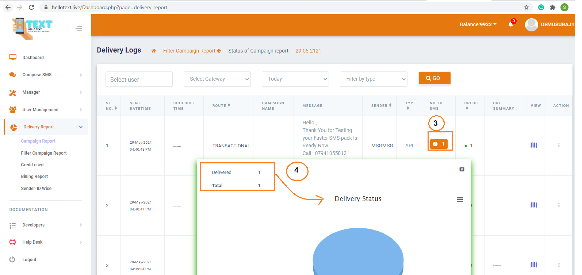
Task: Open three-dot action menu for first row
Action: (x=559, y=146)
